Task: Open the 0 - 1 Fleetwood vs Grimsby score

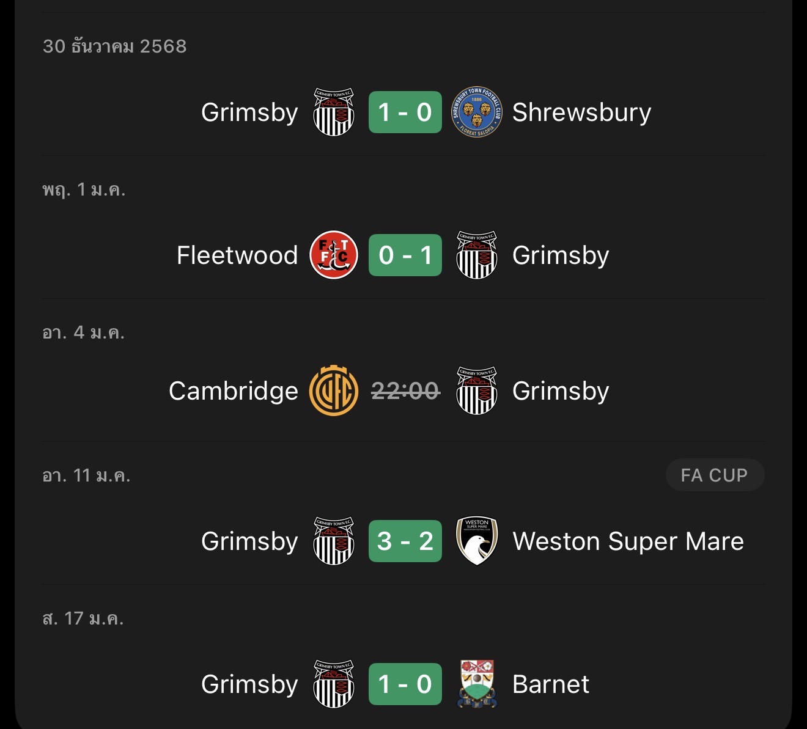Action: point(405,255)
